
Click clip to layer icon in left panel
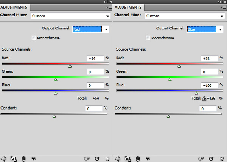pyautogui.click(x=23, y=159)
